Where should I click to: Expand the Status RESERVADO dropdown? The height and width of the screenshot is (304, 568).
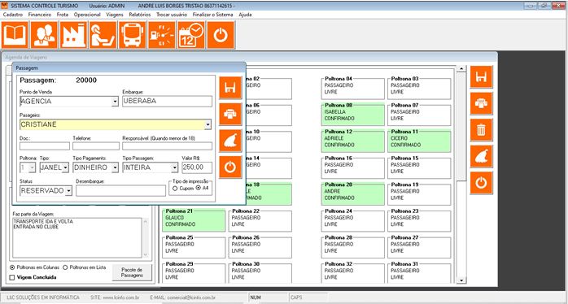tap(68, 191)
